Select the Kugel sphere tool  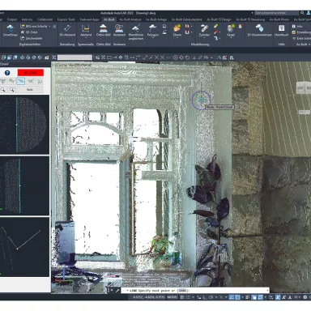tap(231, 31)
